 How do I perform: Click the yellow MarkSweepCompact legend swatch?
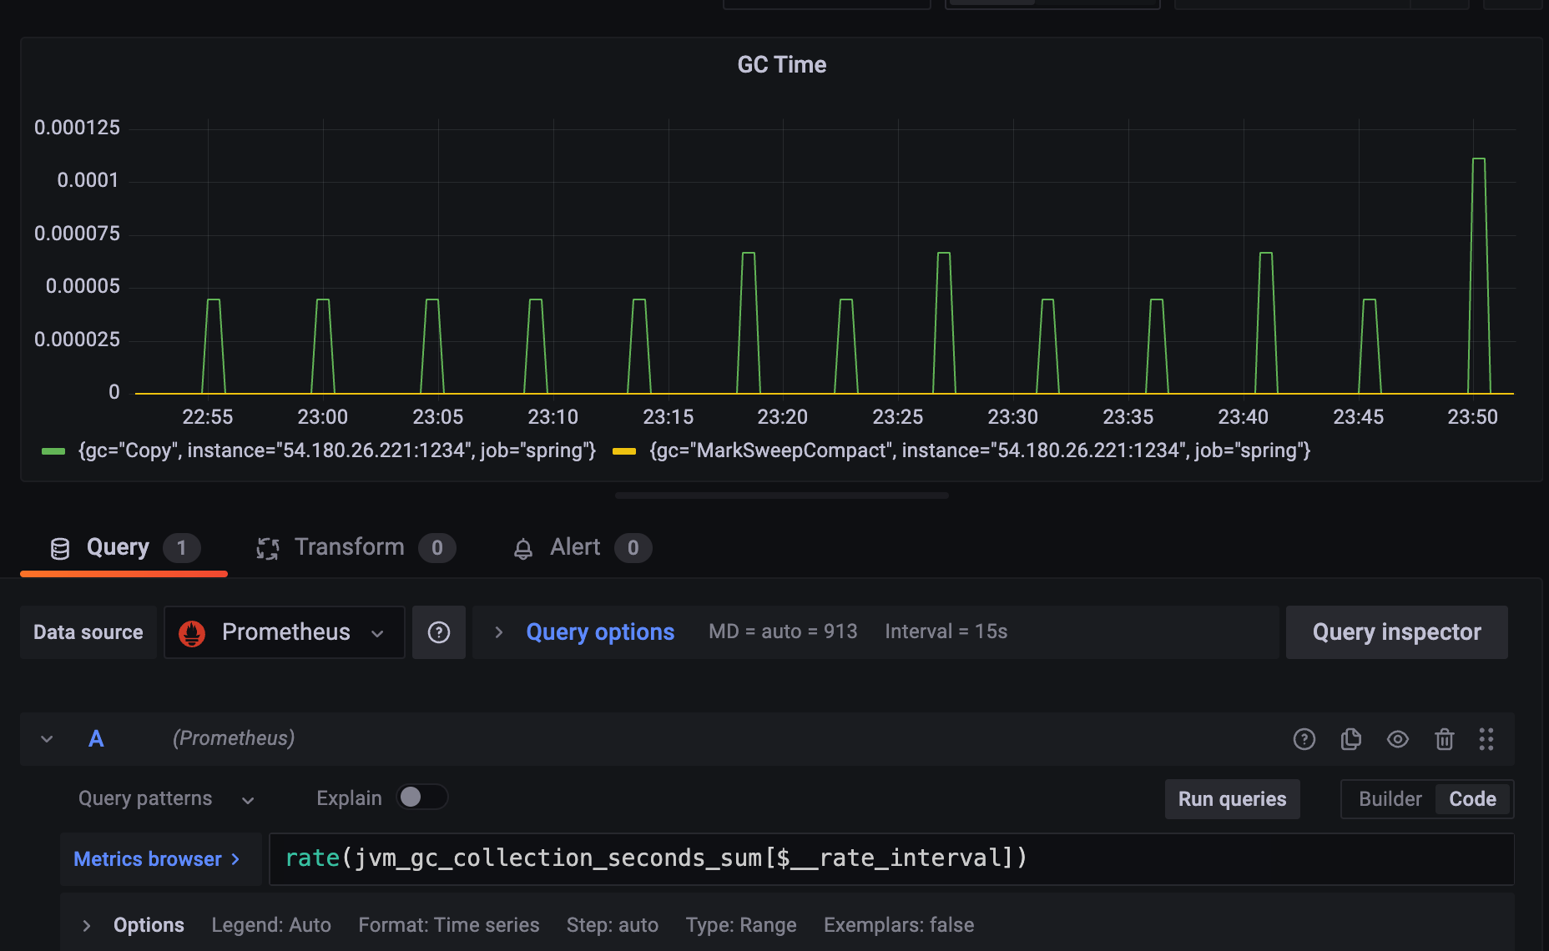point(624,451)
